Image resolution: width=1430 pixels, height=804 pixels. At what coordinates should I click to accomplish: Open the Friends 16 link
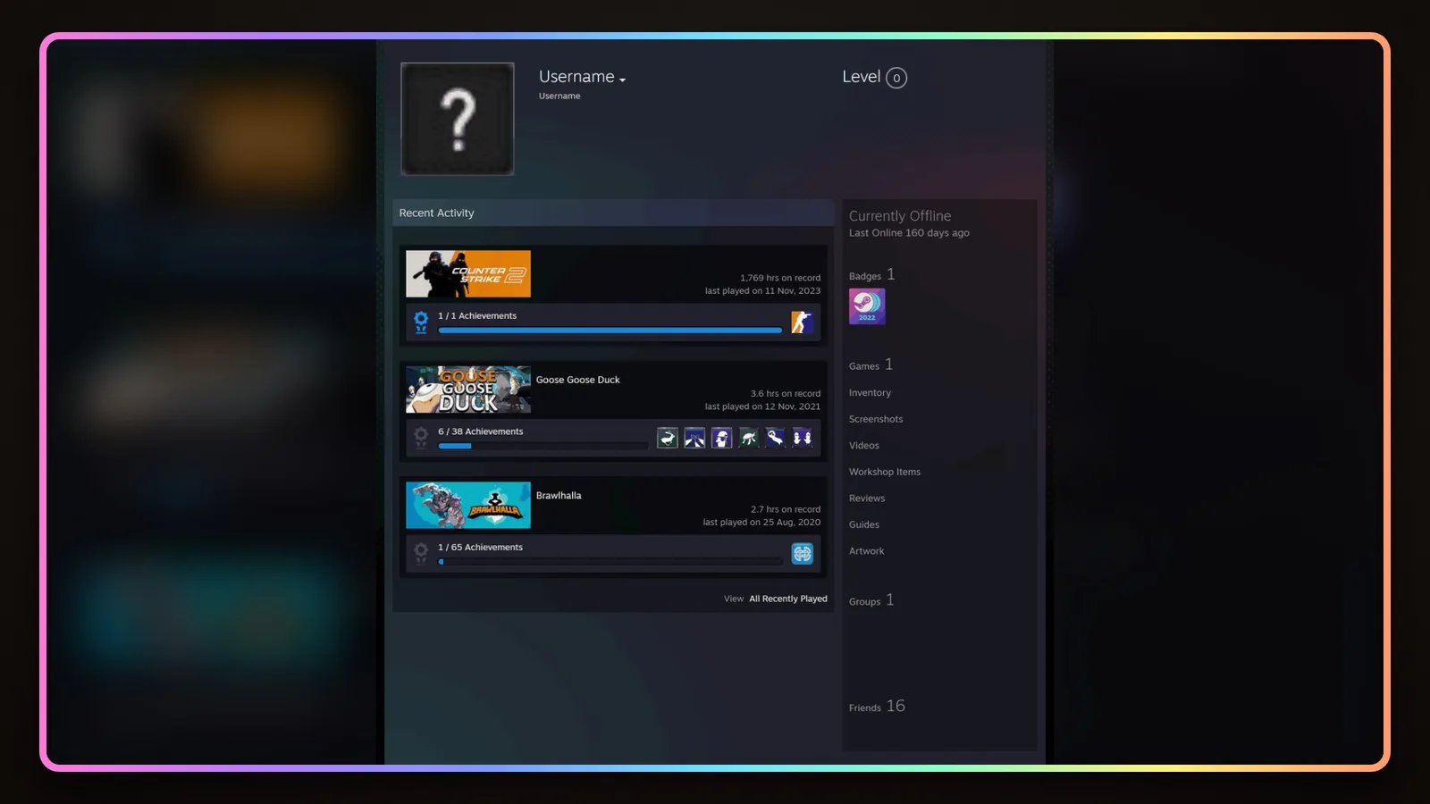click(x=877, y=707)
